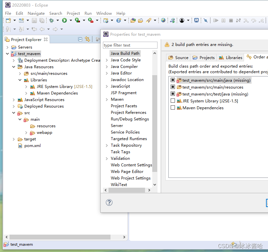Viewport: 268px width, 252px height.
Task: Click the Save toolbar icon
Action: click(34, 20)
